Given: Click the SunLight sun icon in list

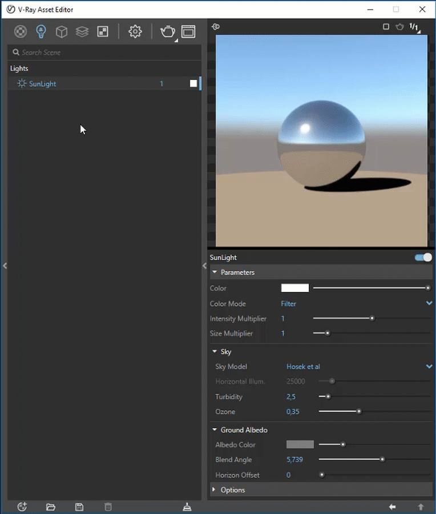Looking at the screenshot, I should tap(22, 83).
